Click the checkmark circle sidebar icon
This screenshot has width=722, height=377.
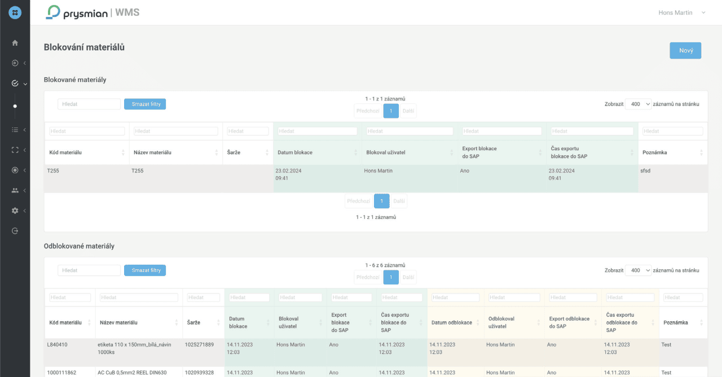pyautogui.click(x=15, y=84)
